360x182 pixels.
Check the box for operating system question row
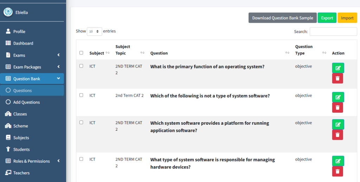click(81, 66)
